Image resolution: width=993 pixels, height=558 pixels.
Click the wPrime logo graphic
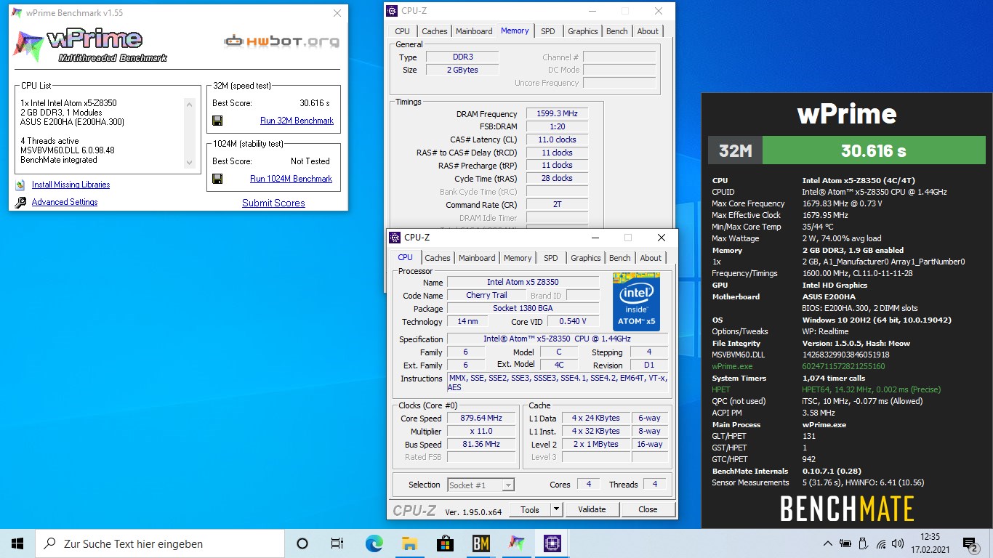click(x=91, y=45)
